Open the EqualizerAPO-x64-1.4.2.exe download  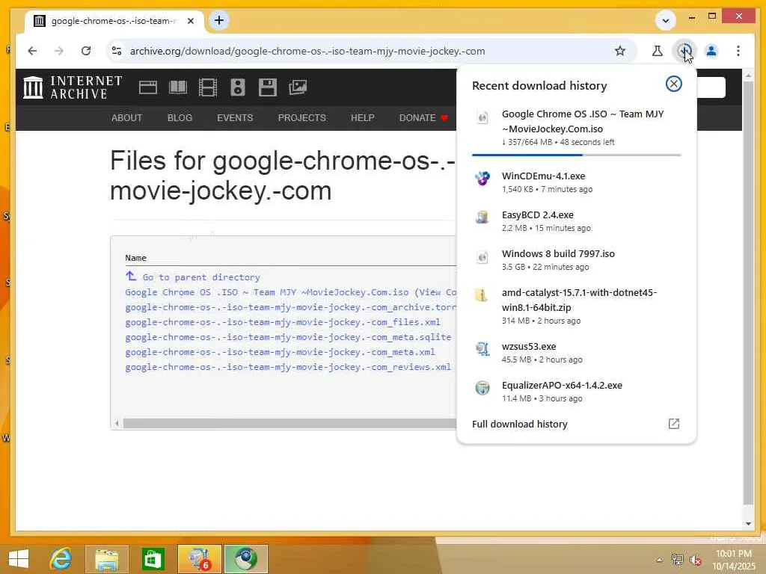point(577,392)
